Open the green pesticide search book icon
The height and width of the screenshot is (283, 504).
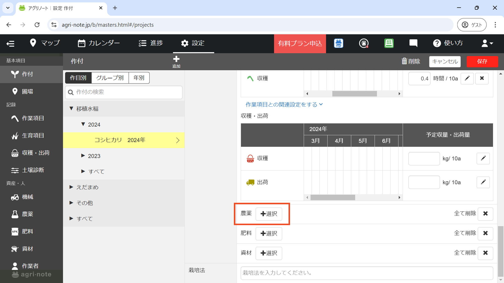(x=389, y=43)
